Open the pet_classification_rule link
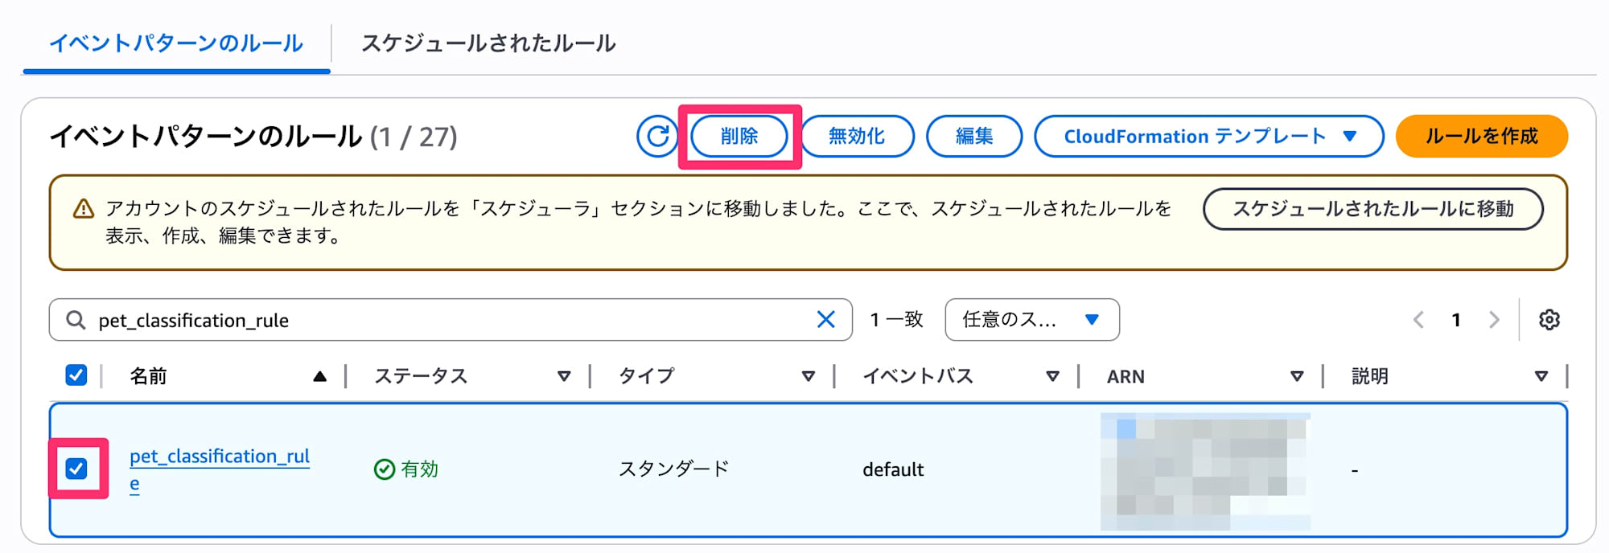 (x=219, y=457)
